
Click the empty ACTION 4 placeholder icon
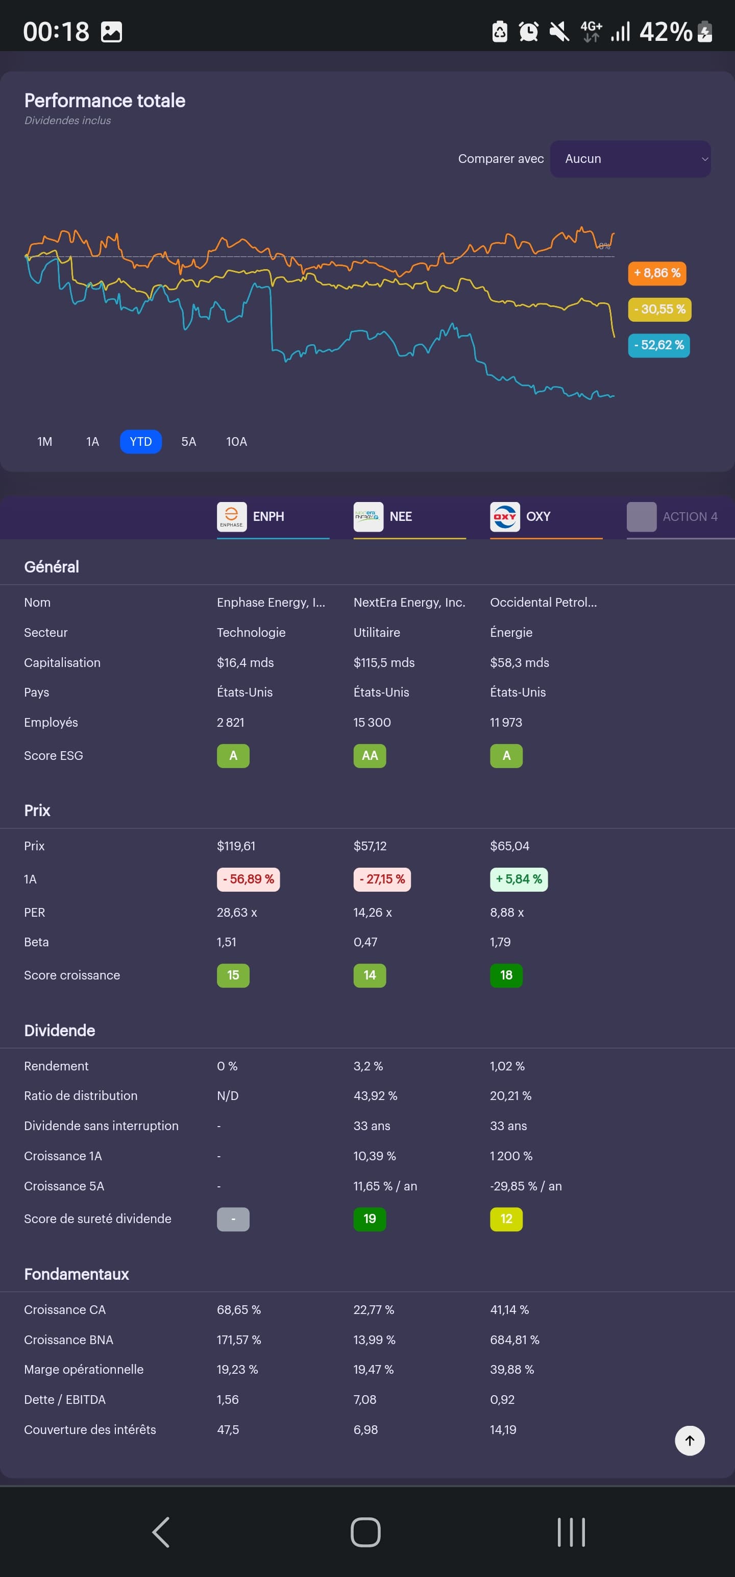[x=642, y=517]
